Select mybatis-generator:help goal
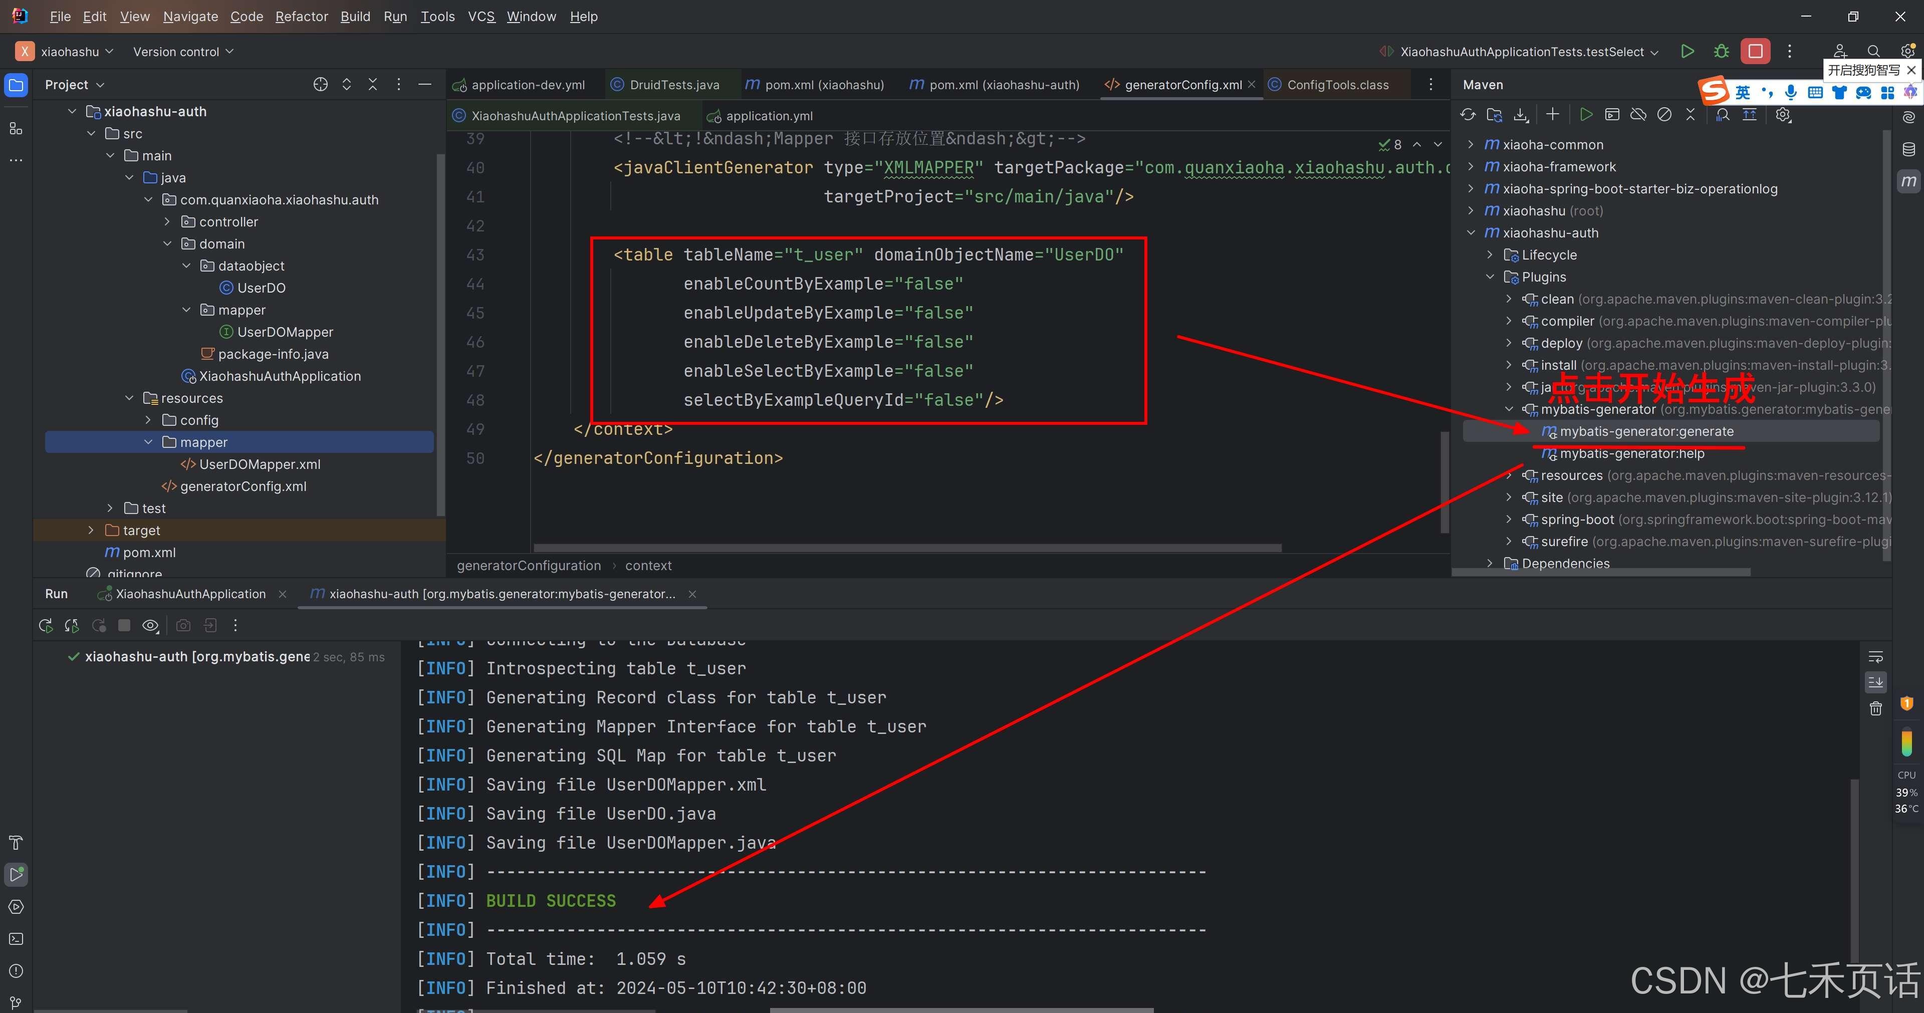 1631,453
